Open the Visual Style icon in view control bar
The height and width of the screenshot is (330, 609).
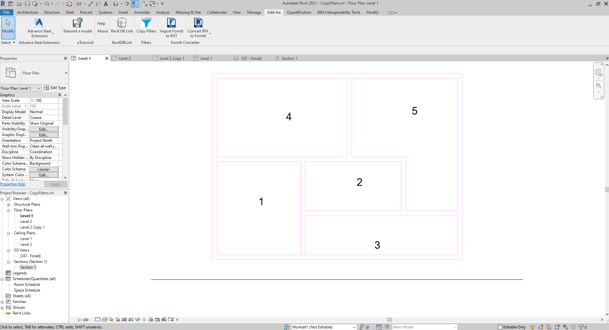pos(104,320)
